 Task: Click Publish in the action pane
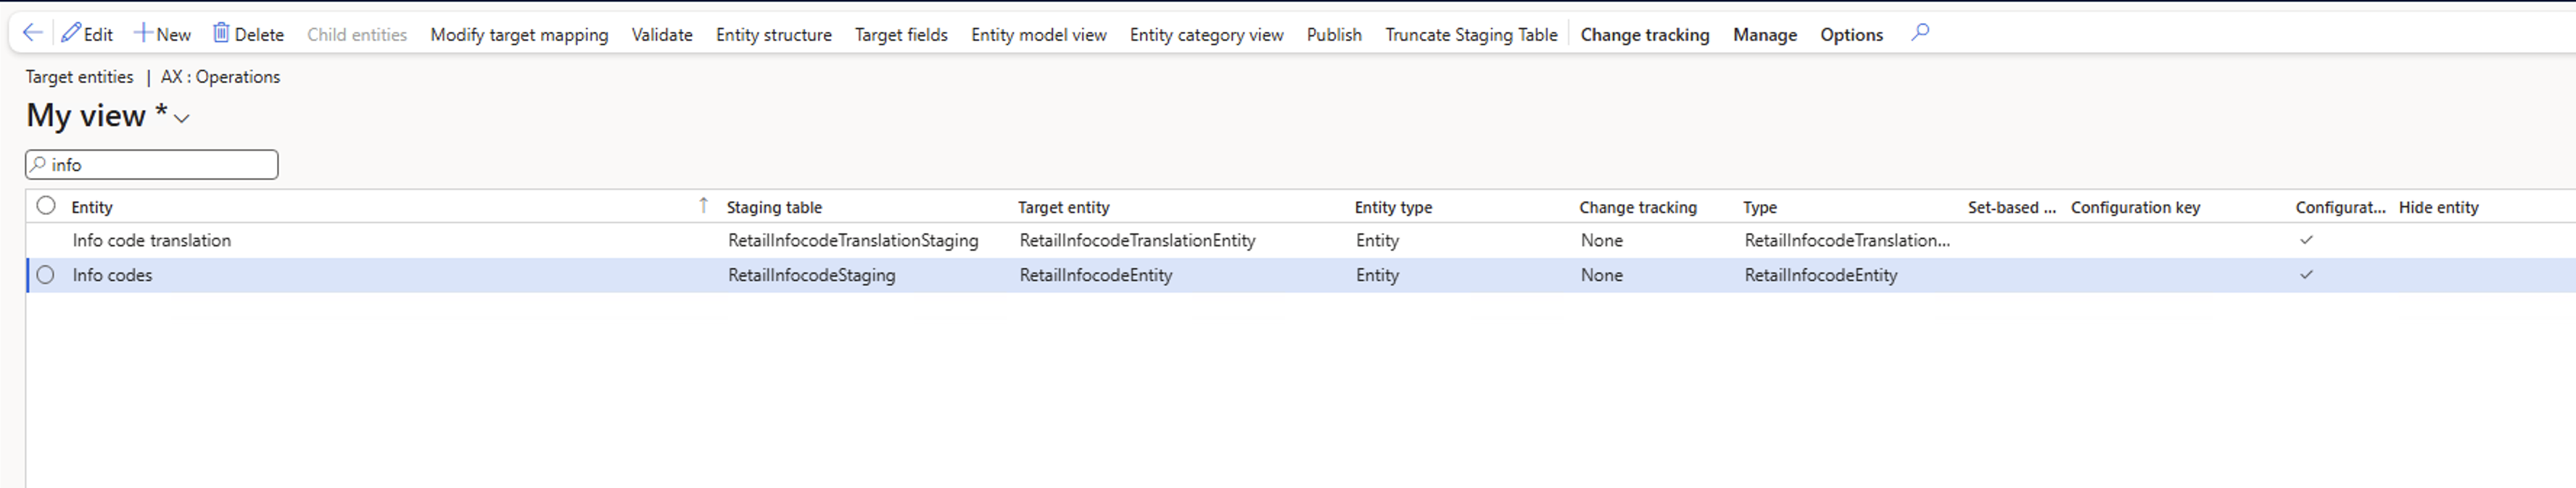coord(1334,34)
